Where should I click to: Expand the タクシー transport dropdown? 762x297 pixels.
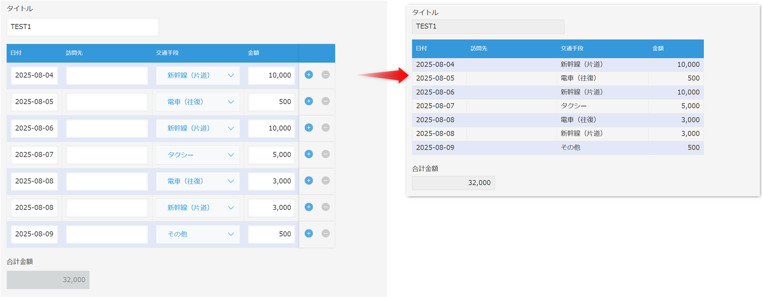[x=198, y=155]
